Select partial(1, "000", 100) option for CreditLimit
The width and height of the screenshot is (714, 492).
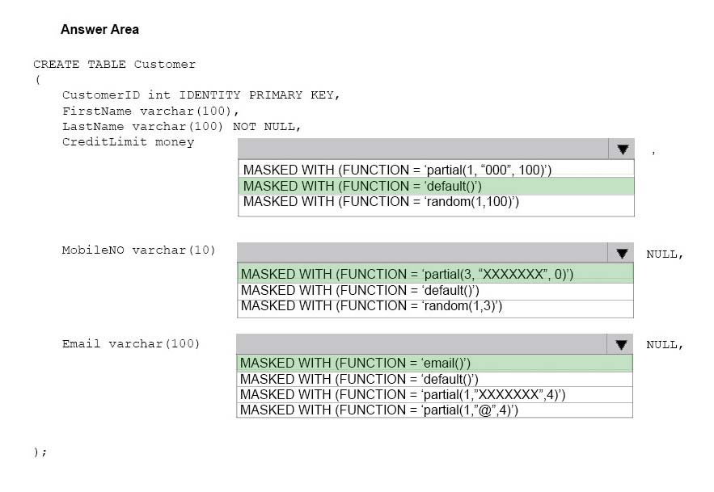tap(436, 170)
